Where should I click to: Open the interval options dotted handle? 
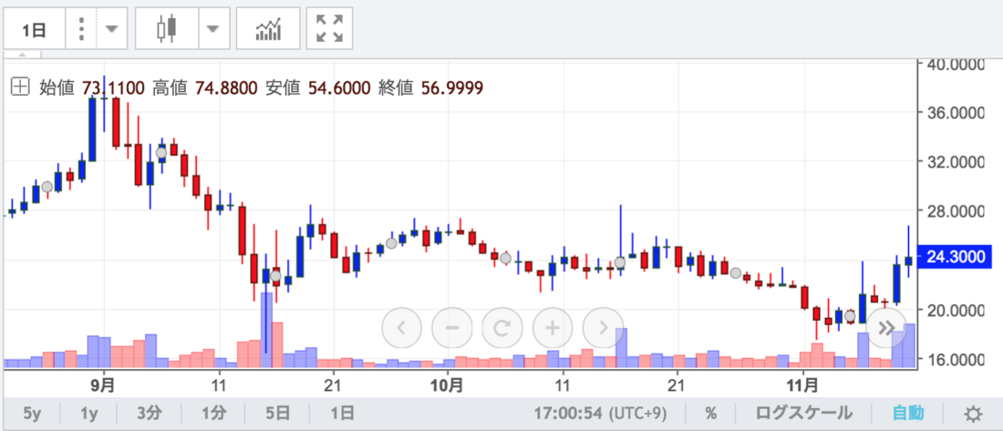(x=80, y=29)
